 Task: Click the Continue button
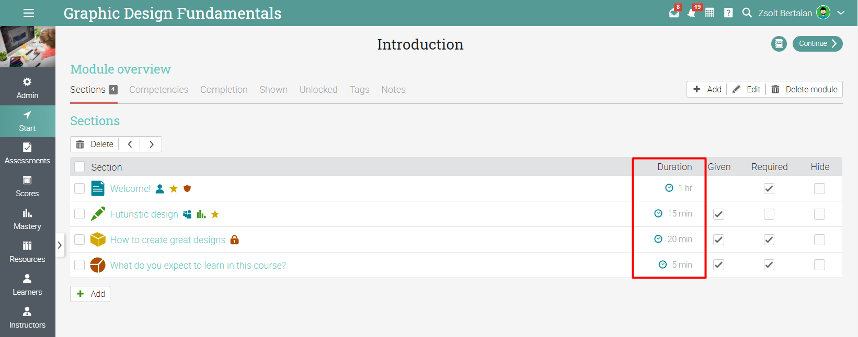(x=817, y=44)
